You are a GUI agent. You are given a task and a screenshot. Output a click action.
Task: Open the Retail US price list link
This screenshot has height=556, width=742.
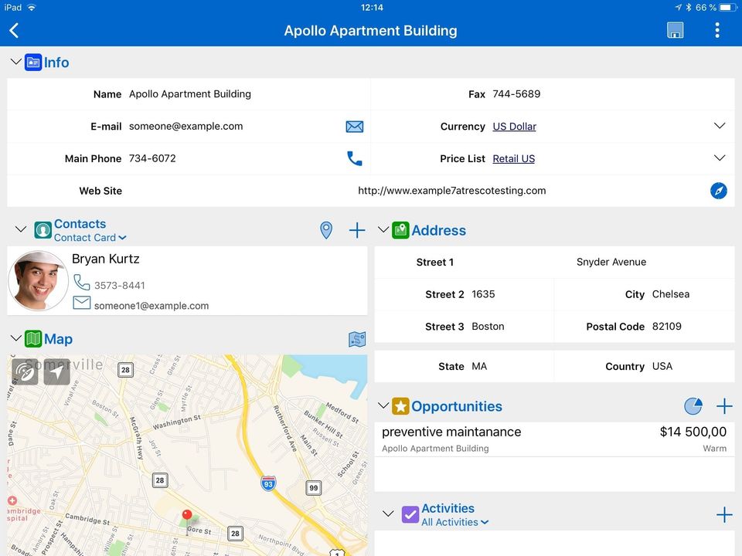[513, 159]
